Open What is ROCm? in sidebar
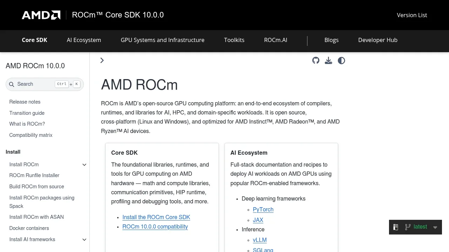449x252 pixels. (27, 124)
